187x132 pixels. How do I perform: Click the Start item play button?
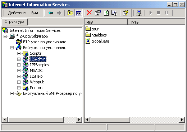tap(151, 13)
